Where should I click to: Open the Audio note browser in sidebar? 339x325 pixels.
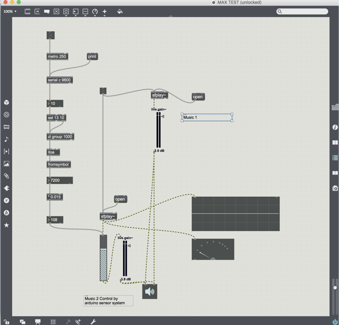point(6,139)
